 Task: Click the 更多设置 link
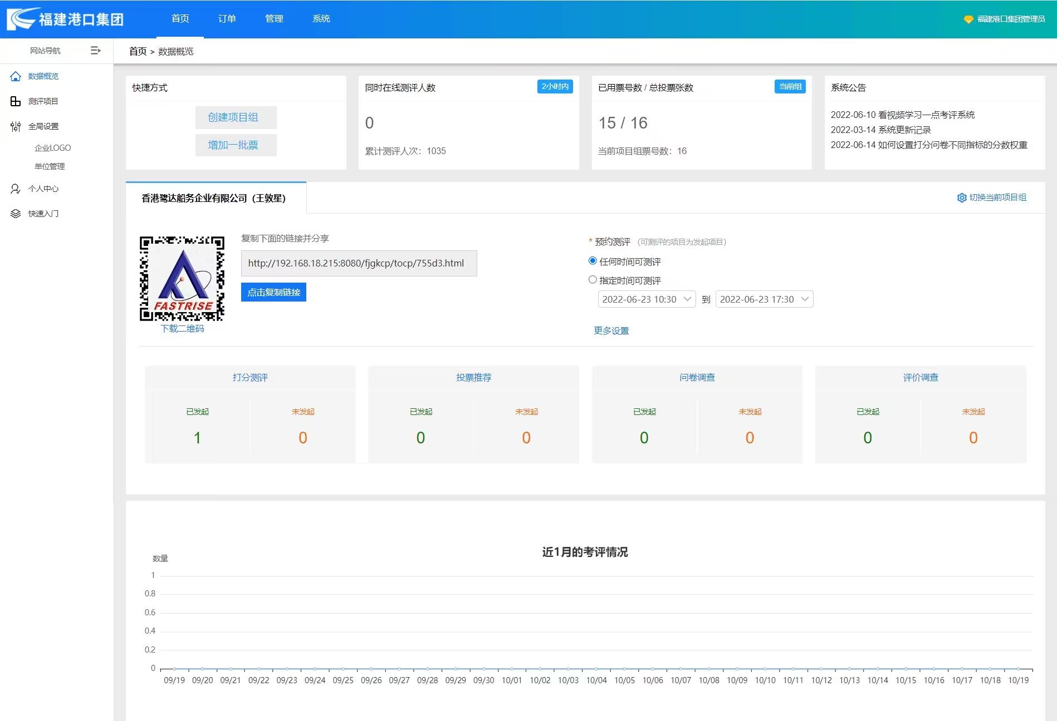coord(611,331)
